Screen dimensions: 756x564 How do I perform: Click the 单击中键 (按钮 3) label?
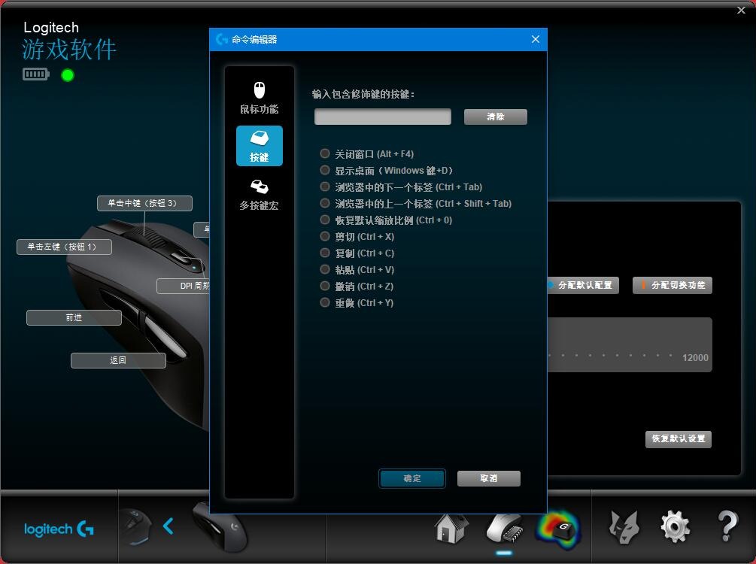tap(144, 204)
